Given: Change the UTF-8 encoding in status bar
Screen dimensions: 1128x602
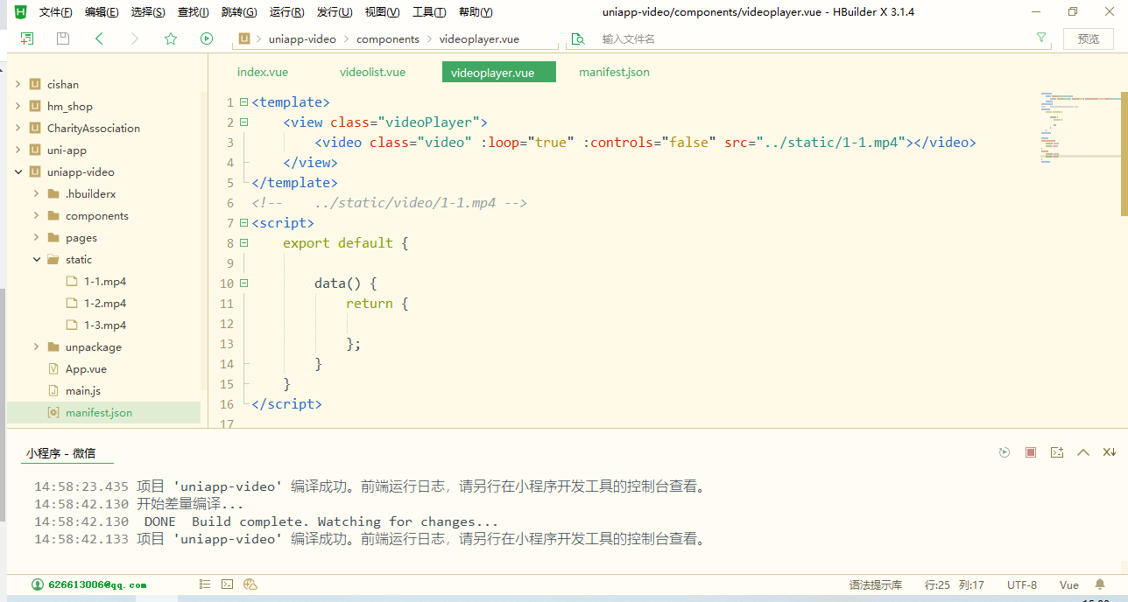Looking at the screenshot, I should point(1022,584).
